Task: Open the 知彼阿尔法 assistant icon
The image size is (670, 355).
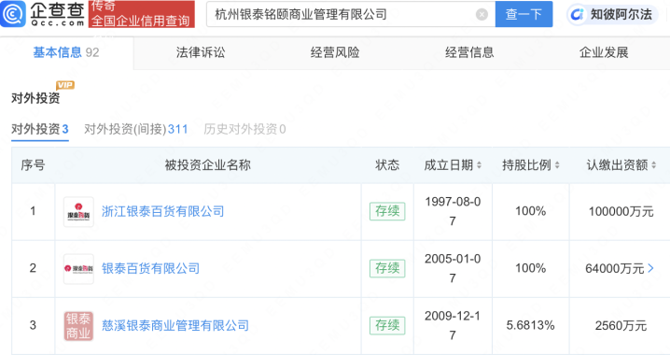Action: point(578,15)
